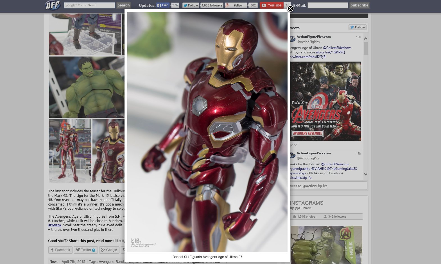This screenshot has height=264, width=441.
Task: Subscribe on the YouTube button
Action: coord(272,5)
